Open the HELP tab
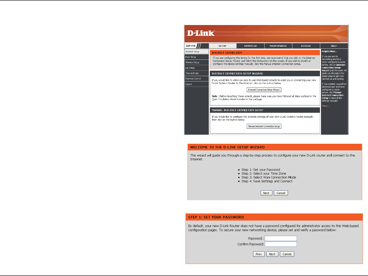The width and height of the screenshot is (368, 276). 334,46
